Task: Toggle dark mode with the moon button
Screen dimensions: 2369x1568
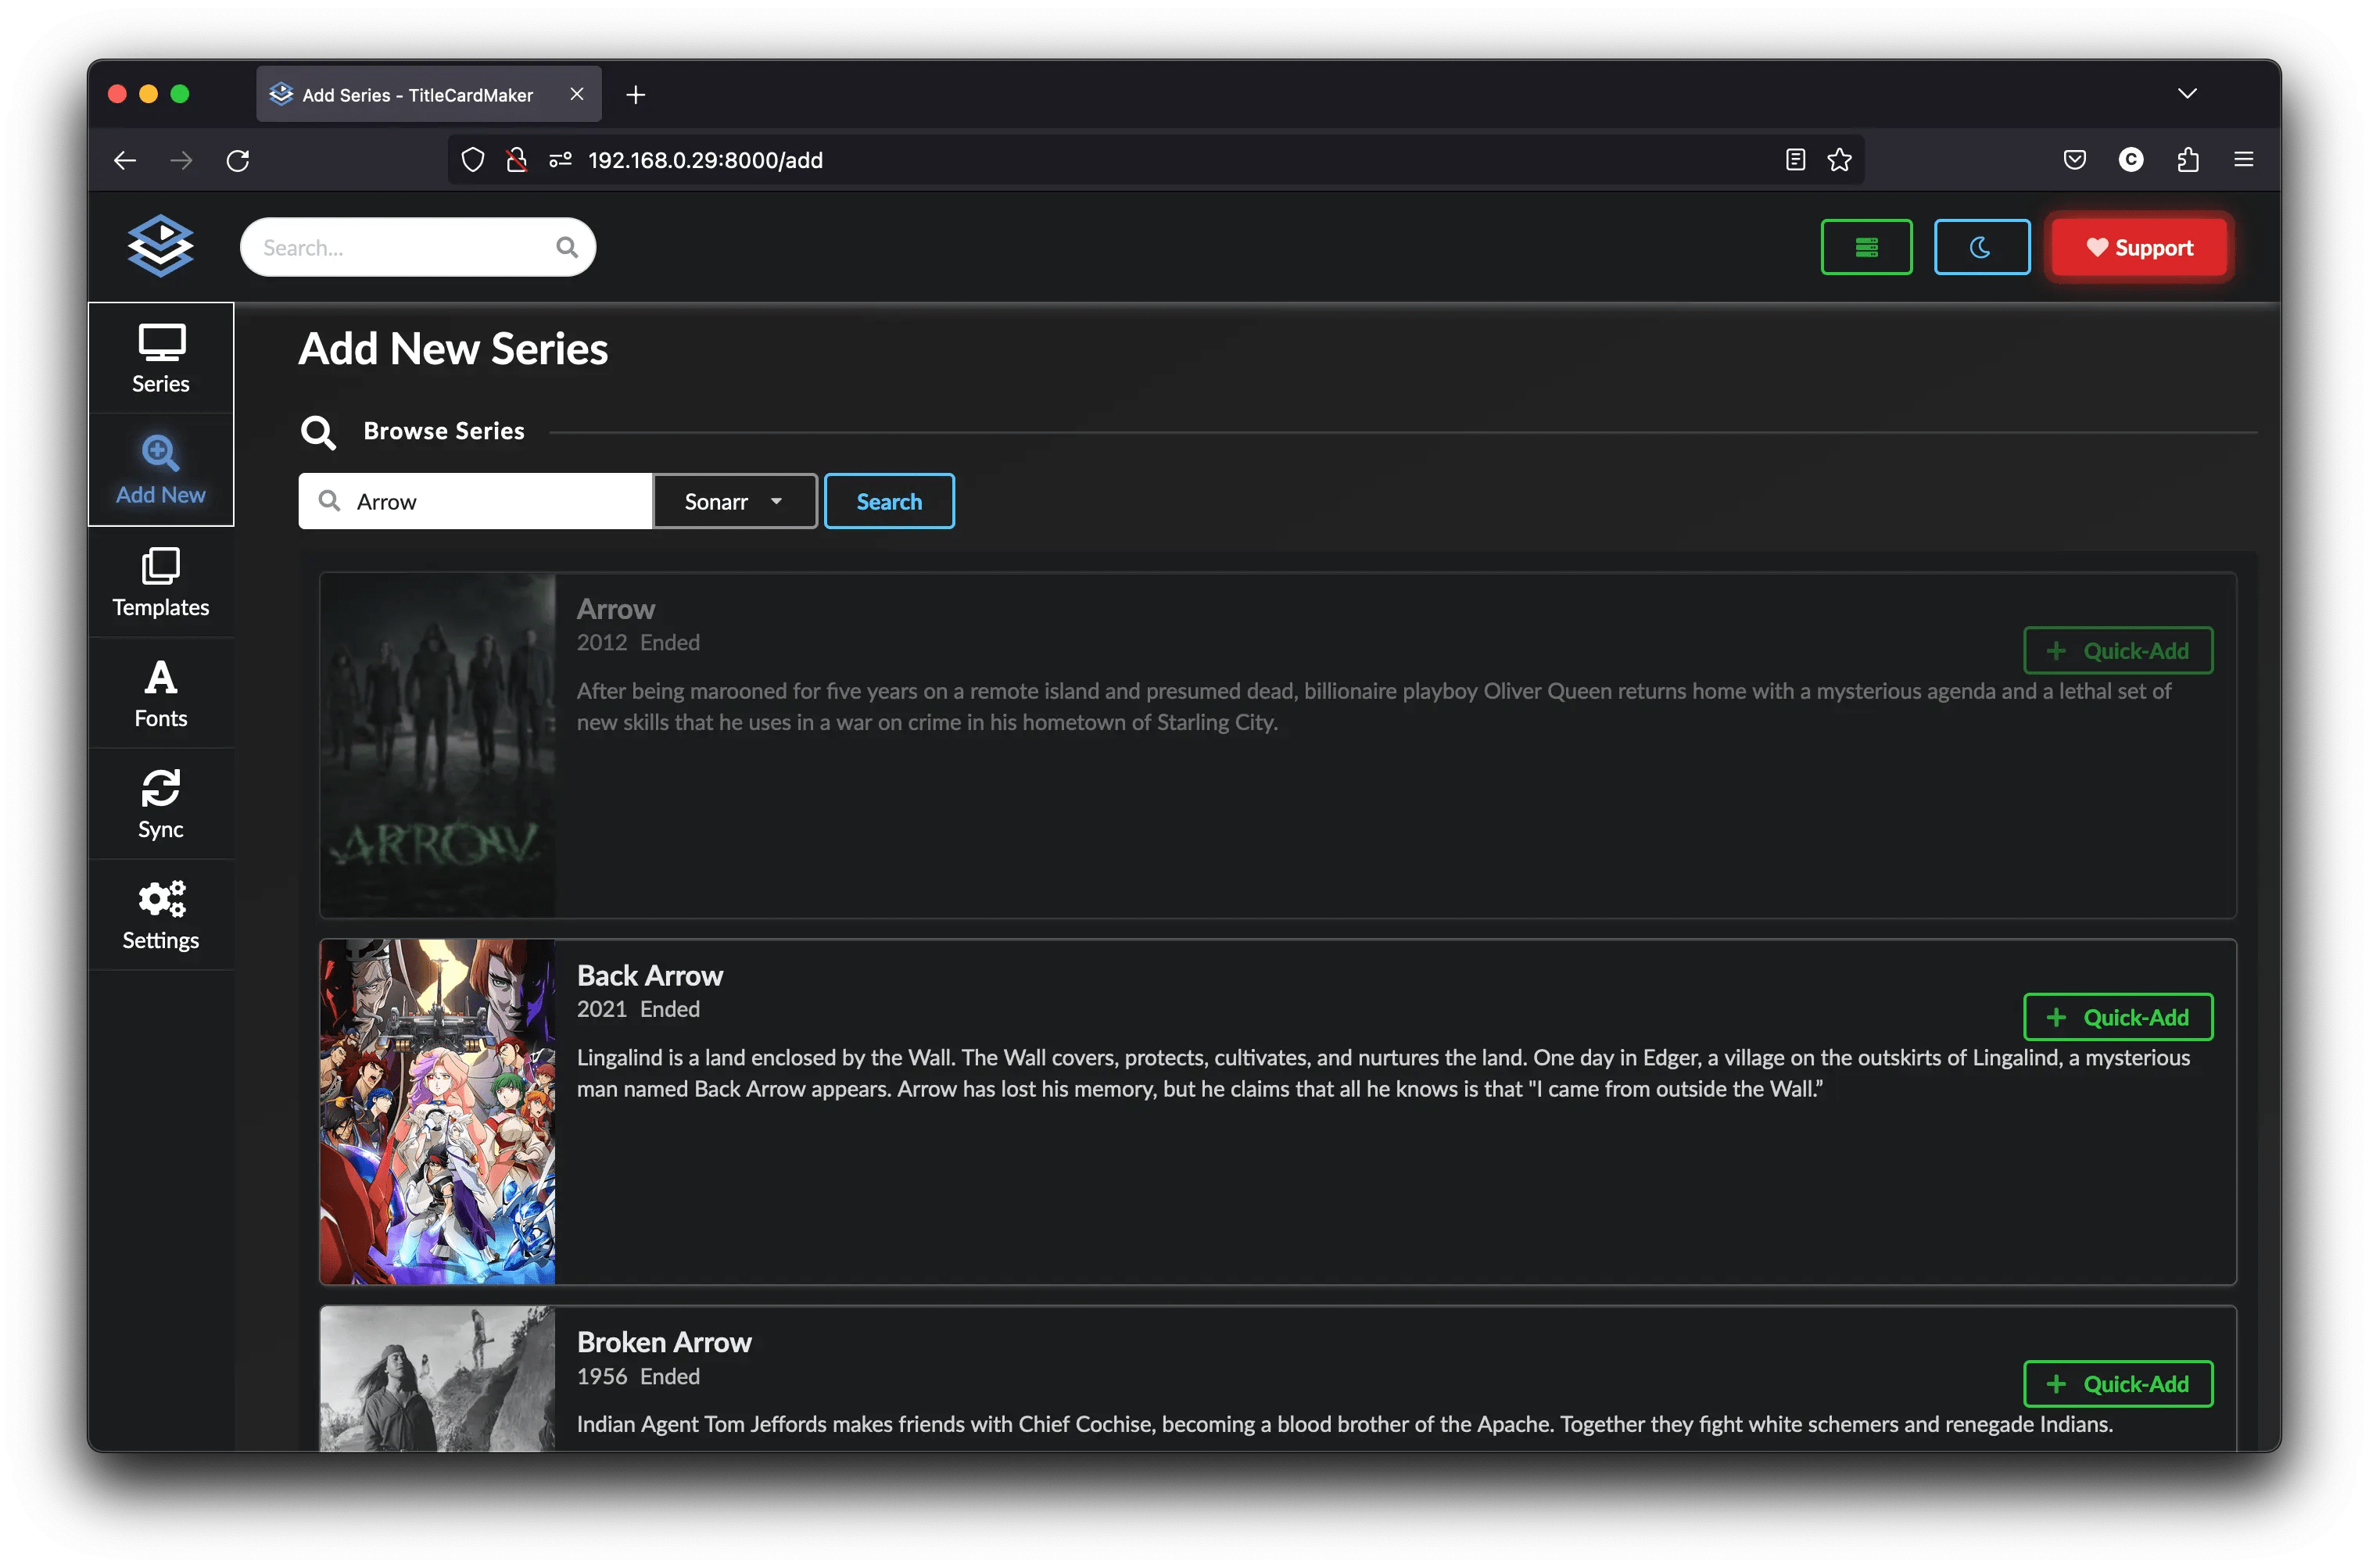Action: click(1981, 247)
